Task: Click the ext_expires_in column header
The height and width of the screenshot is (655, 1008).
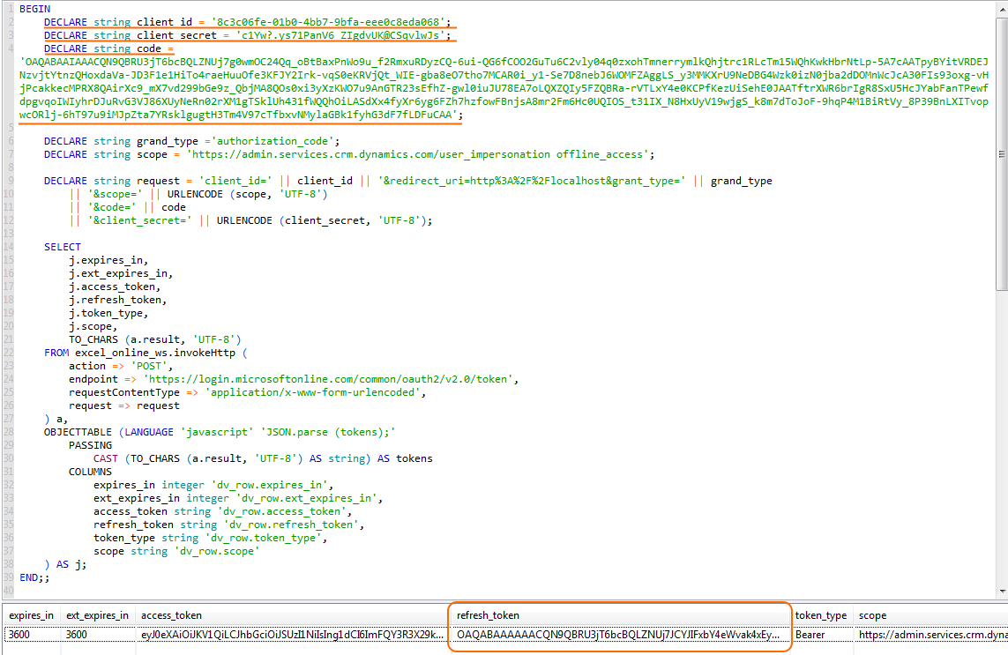Action: [97, 615]
